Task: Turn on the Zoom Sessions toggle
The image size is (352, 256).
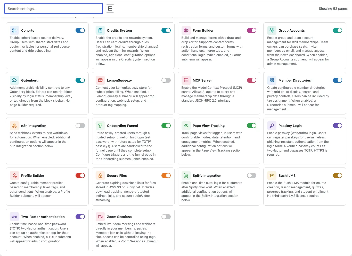Action: [166, 217]
